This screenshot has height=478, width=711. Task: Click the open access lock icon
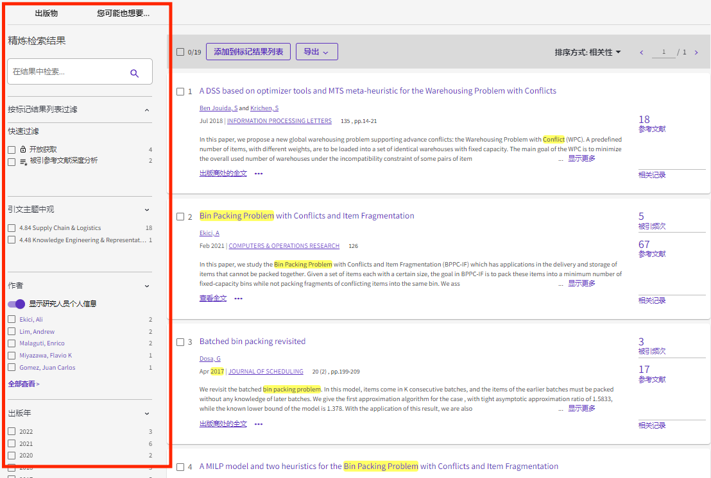(23, 149)
